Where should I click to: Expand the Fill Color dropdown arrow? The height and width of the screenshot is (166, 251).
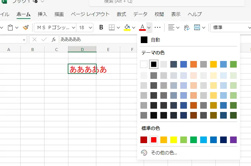[134, 28]
